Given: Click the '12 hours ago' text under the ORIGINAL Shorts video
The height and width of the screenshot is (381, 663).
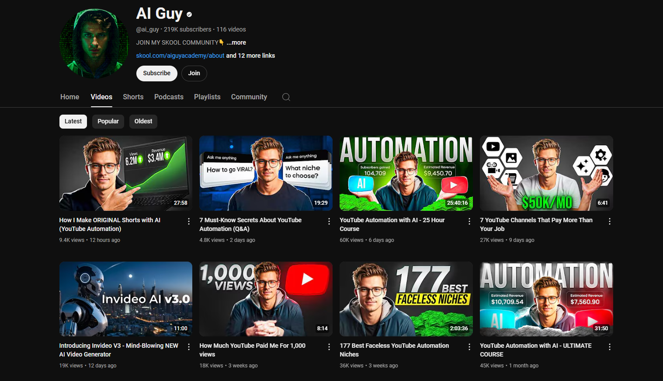Looking at the screenshot, I should (x=105, y=240).
